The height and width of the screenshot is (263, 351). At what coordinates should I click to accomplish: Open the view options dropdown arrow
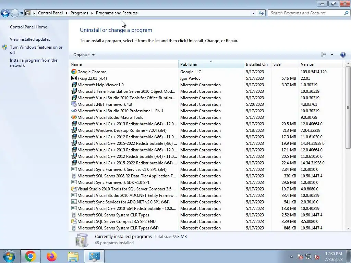coord(332,55)
